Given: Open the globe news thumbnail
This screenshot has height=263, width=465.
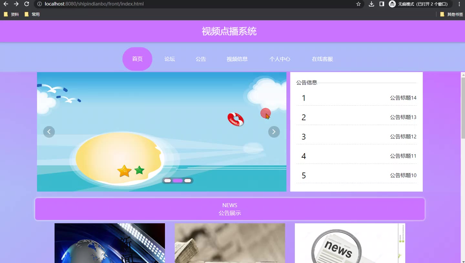Looking at the screenshot, I should pyautogui.click(x=110, y=243).
